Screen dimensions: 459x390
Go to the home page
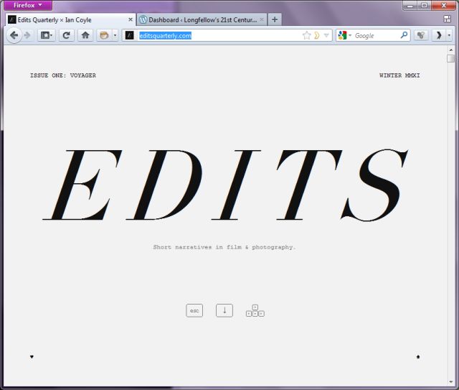(x=85, y=35)
